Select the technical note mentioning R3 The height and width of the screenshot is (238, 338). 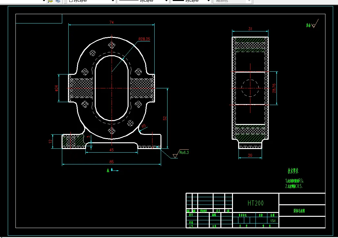pos(295,181)
